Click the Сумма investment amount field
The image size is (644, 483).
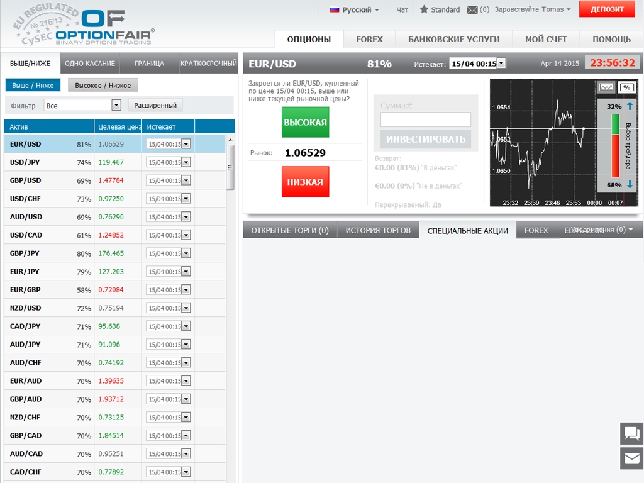(426, 119)
